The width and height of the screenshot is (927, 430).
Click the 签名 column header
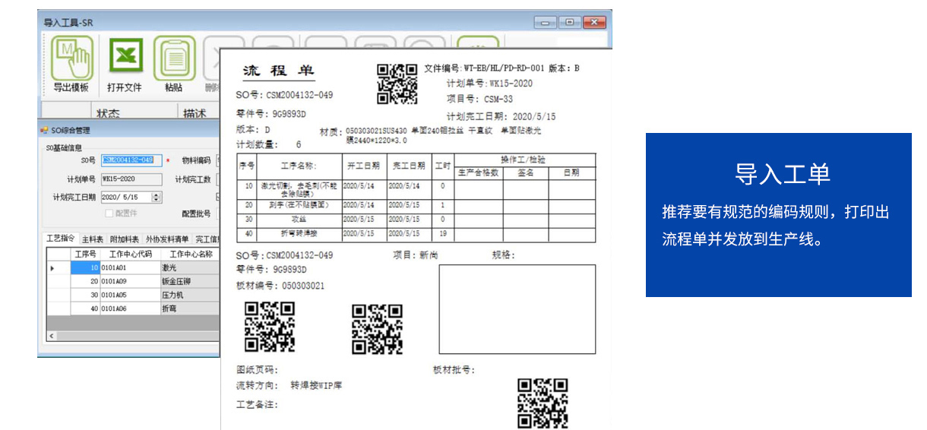pyautogui.click(x=525, y=172)
